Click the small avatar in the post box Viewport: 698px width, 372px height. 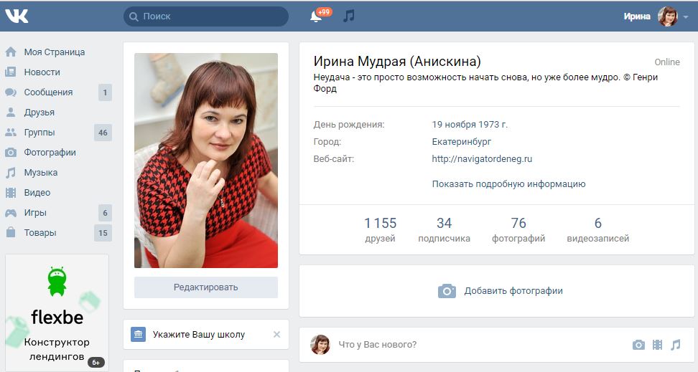(x=320, y=345)
